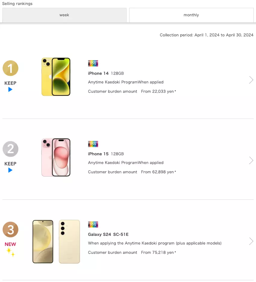Switch to the week rankings tab
The width and height of the screenshot is (256, 282).
coord(64,15)
